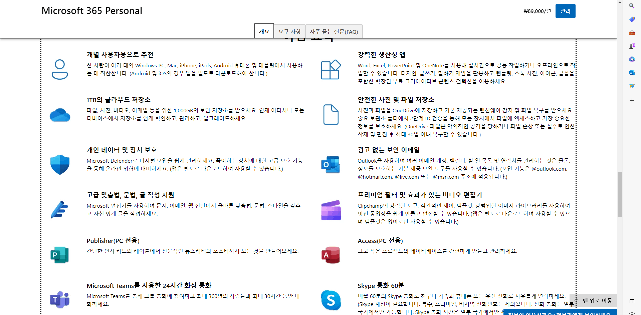Click the Microsoft Editor pen icon
The height and width of the screenshot is (315, 641).
pos(59,210)
